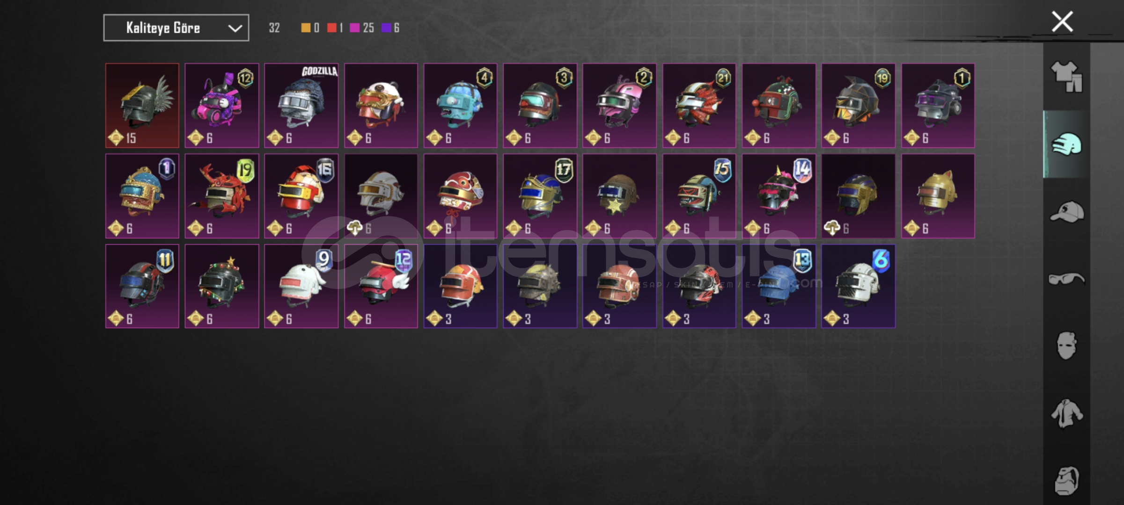The height and width of the screenshot is (505, 1124).
Task: Open the jacket category icon
Action: click(1066, 413)
